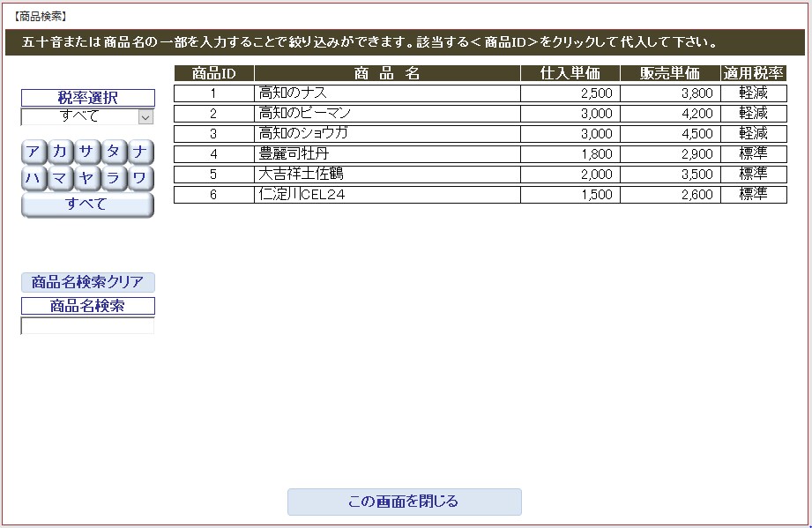Click the 商品ID column header
Viewport: 812px width, 528px height.
coord(214,73)
